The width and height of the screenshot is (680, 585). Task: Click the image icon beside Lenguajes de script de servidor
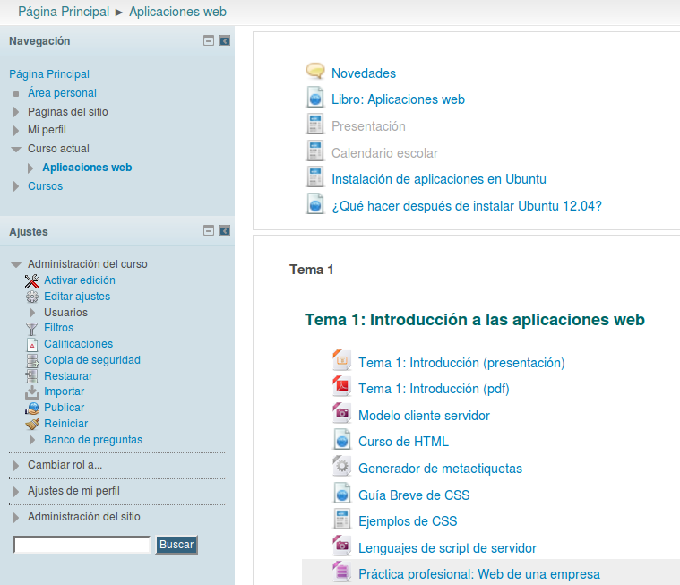pyautogui.click(x=341, y=546)
